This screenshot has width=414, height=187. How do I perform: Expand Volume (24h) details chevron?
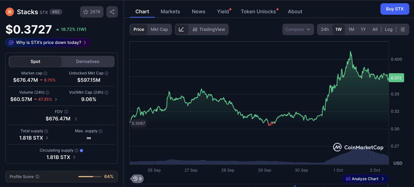(x=56, y=99)
